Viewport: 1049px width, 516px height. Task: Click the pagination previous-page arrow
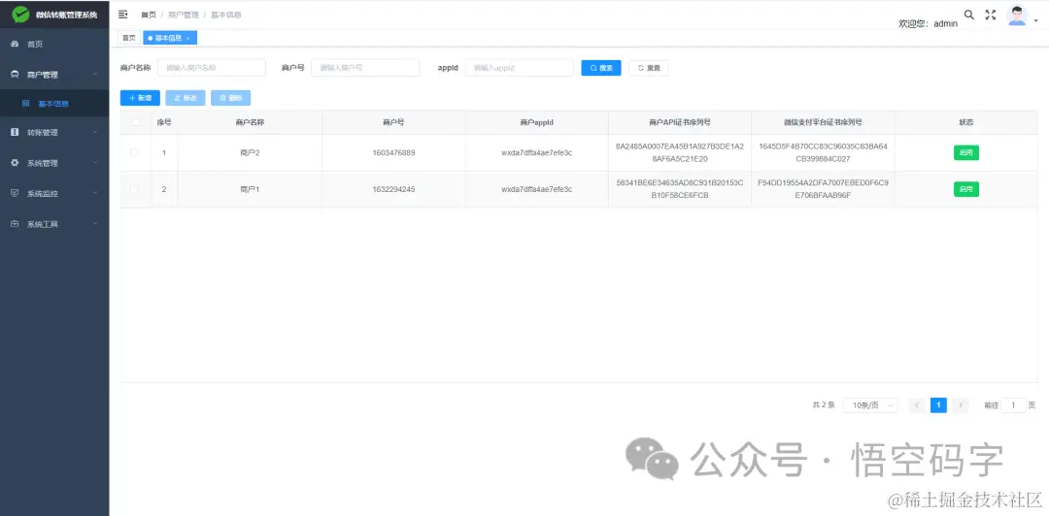pyautogui.click(x=917, y=405)
